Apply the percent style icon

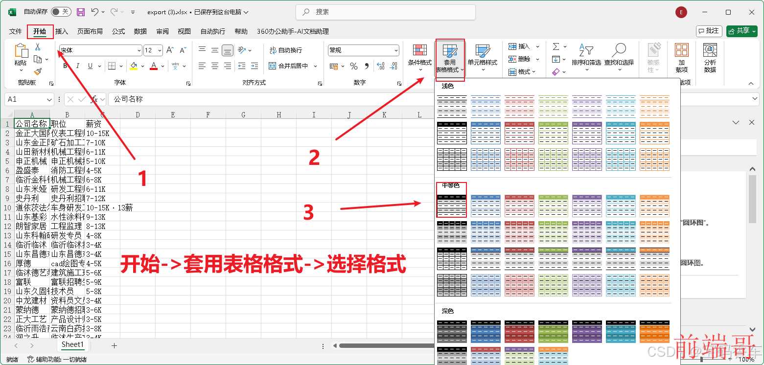pyautogui.click(x=354, y=66)
